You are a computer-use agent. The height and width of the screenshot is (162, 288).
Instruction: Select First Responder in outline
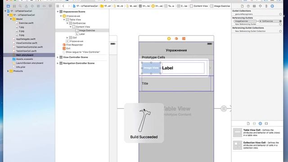[75, 45]
